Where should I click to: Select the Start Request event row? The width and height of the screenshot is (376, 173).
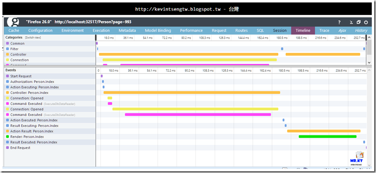[50, 76]
